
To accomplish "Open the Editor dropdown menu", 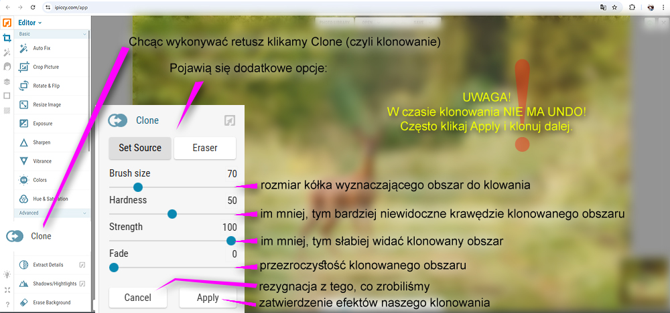I will (30, 23).
